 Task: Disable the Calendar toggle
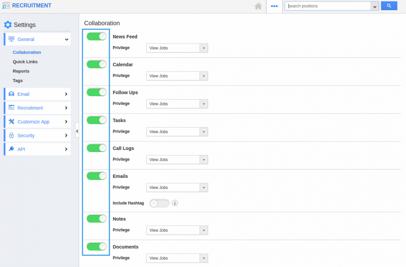pyautogui.click(x=96, y=64)
